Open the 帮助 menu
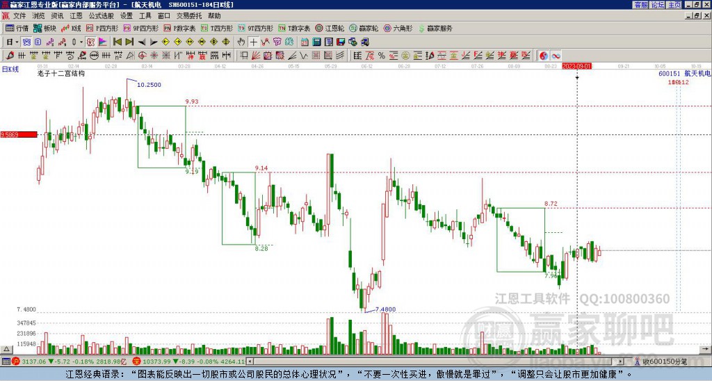This screenshot has width=712, height=381. (x=214, y=16)
